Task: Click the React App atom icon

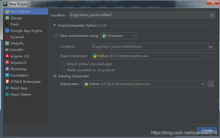Action: pos(7,88)
